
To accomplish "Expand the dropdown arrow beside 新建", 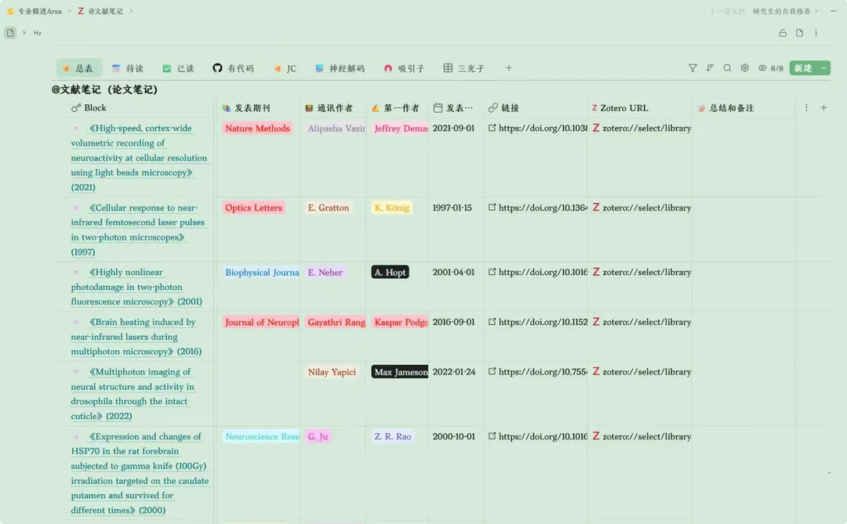I will coord(823,68).
